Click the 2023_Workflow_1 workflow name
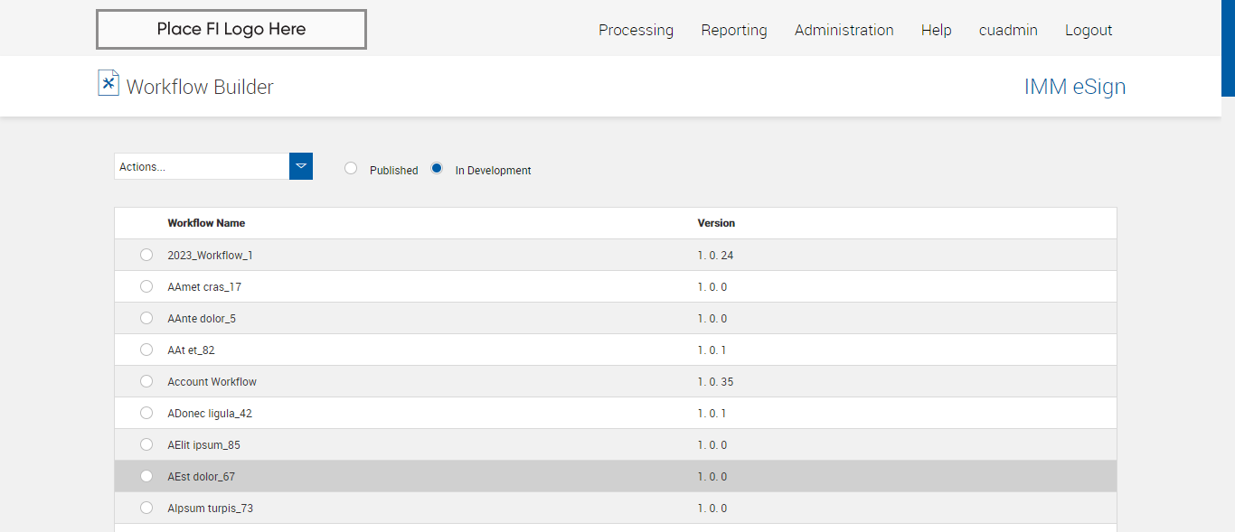The height and width of the screenshot is (532, 1235). [x=210, y=256]
